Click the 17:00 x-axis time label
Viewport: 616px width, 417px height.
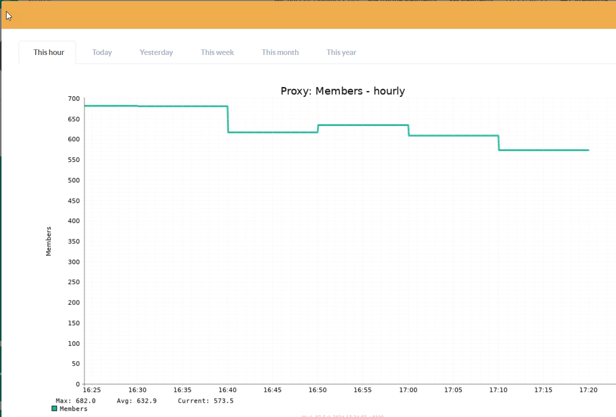click(407, 390)
